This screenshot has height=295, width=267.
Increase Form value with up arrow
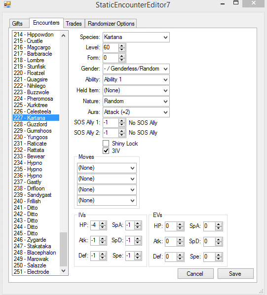point(122,56)
